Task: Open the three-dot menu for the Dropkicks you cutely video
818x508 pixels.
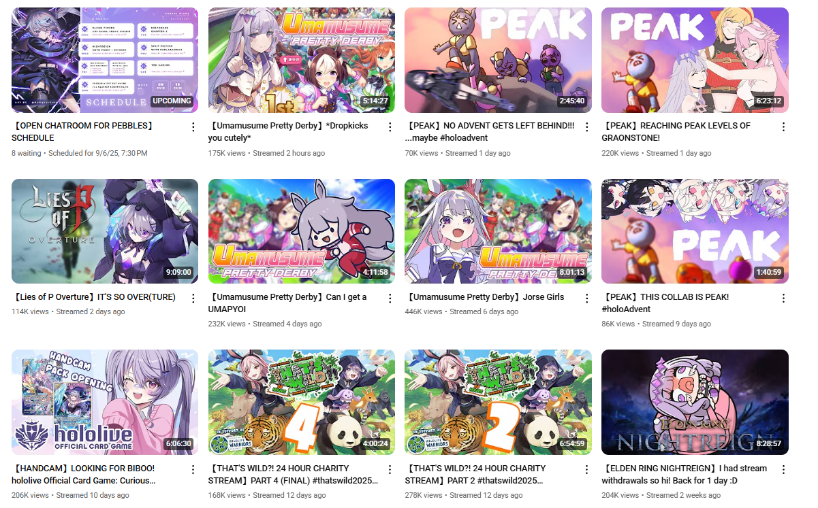Action: [x=390, y=127]
